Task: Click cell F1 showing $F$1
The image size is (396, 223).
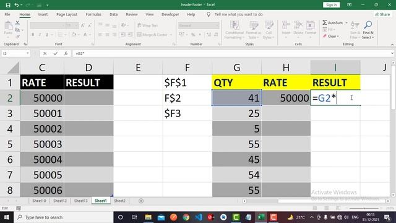Action: coord(187,82)
